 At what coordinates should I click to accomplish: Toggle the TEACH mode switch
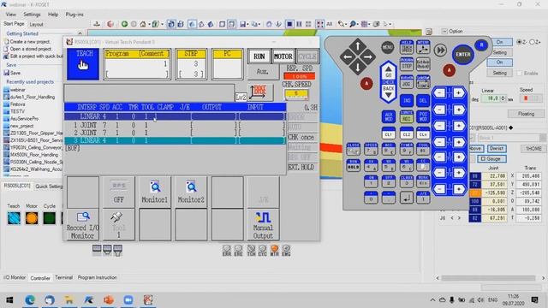coord(83,64)
